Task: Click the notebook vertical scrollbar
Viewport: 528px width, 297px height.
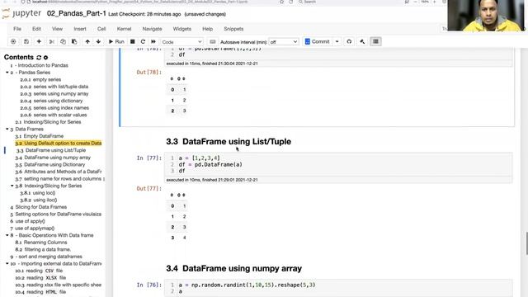Action: (526, 243)
